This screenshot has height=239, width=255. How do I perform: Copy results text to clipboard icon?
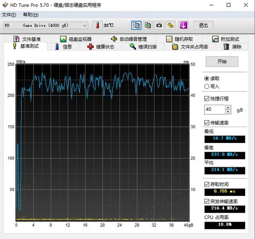[x=136, y=25]
